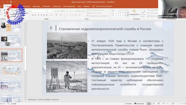This screenshot has width=186, height=105.
Task: Switch to Анимация tab
Action: tap(46, 6)
